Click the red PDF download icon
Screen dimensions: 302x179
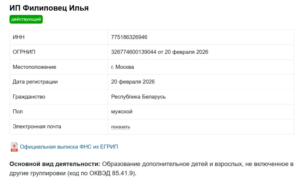14,147
